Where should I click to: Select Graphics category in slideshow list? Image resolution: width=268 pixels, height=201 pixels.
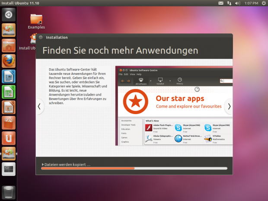pos(125,142)
